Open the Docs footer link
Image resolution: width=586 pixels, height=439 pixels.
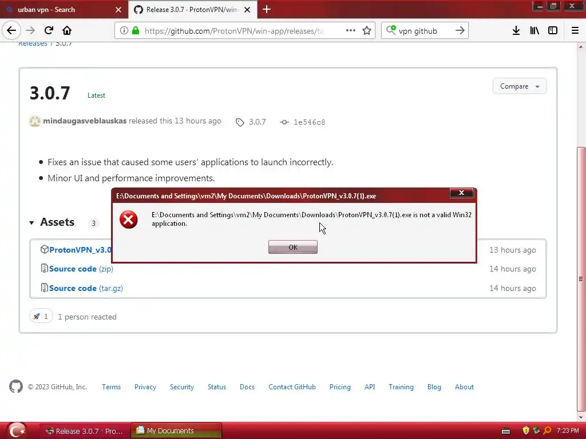pos(247,387)
